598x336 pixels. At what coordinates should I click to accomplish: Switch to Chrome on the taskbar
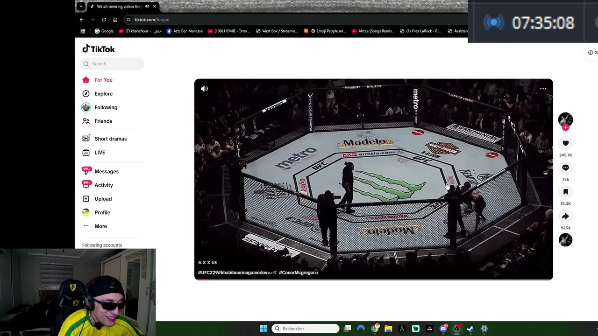(x=375, y=329)
